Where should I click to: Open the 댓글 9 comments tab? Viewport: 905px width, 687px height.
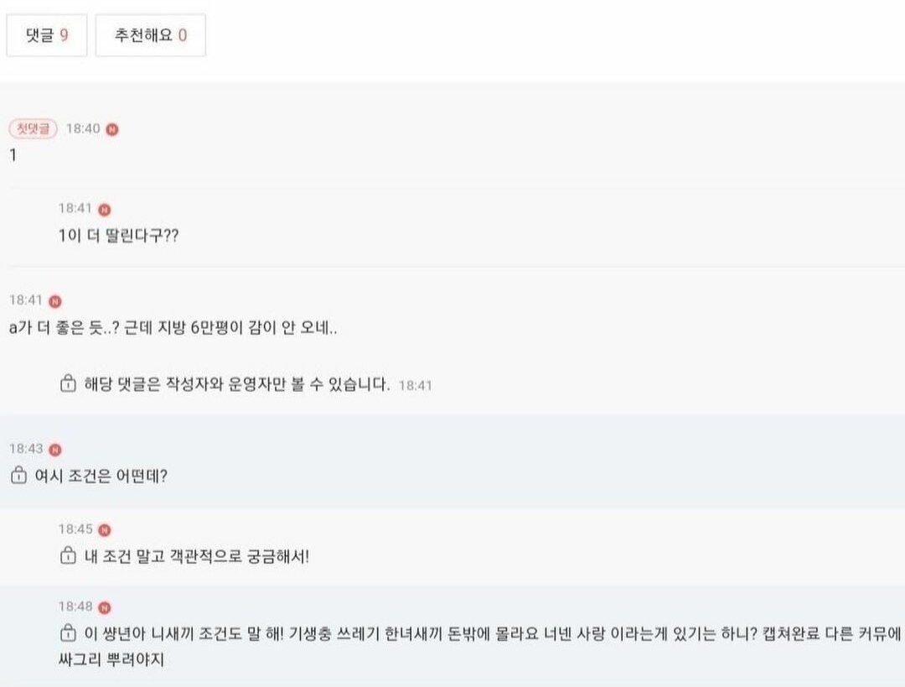[47, 35]
